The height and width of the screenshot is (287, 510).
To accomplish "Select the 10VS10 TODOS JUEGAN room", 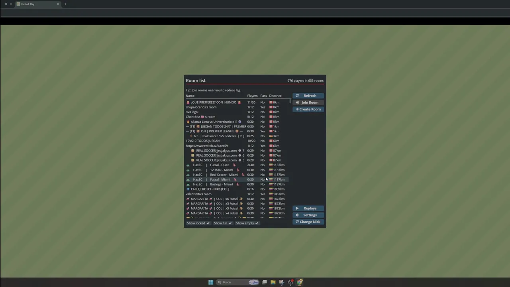I will tap(237, 141).
